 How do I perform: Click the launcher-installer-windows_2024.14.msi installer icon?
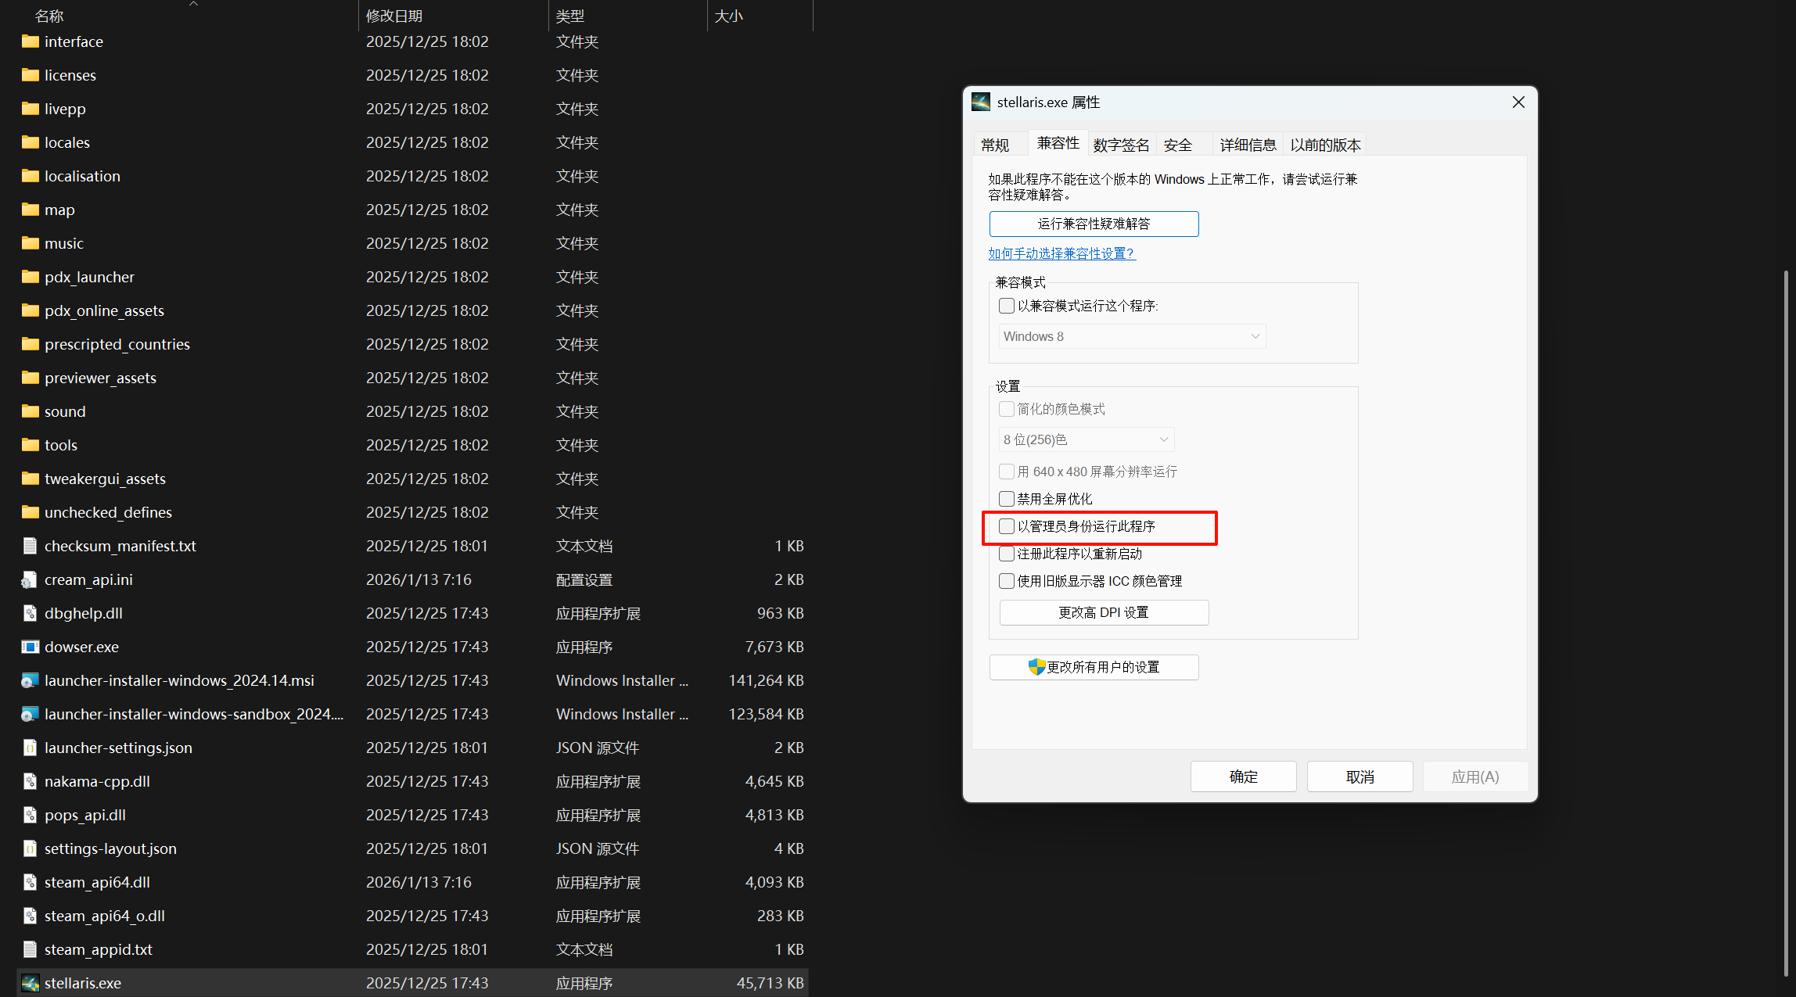point(30,680)
